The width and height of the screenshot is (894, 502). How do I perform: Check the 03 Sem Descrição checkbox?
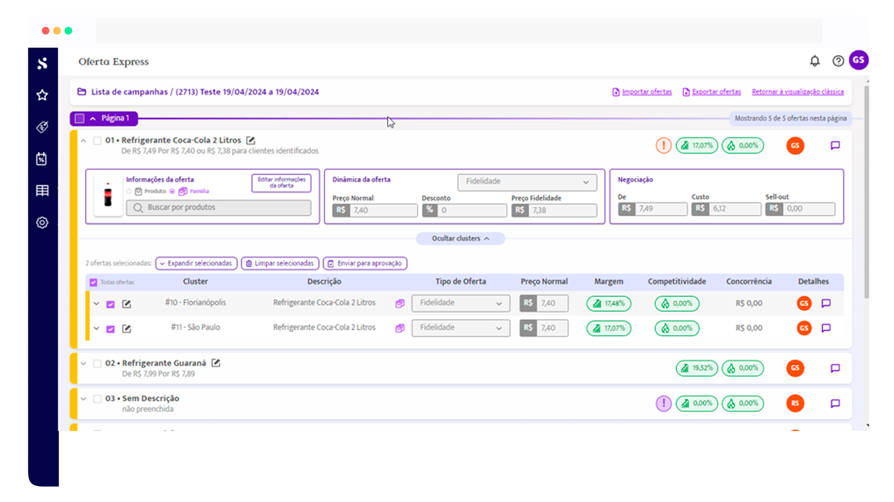97,399
